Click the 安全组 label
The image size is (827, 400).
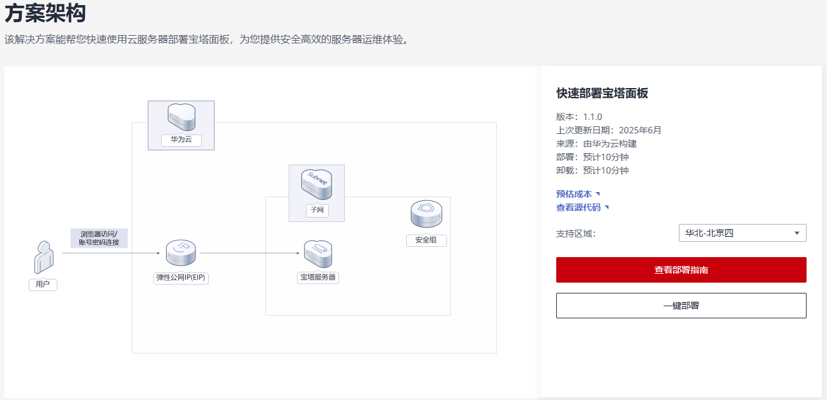pos(427,241)
